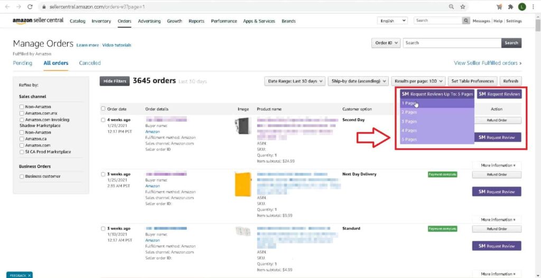541x278 pixels.
Task: Click the forward navigation arrow
Action: (18, 6)
